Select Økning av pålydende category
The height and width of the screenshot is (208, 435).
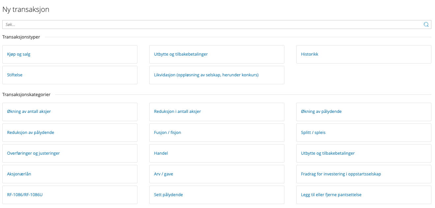click(363, 112)
